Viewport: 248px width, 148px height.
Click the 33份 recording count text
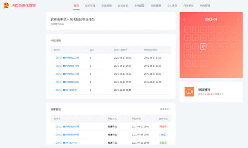(x=207, y=94)
